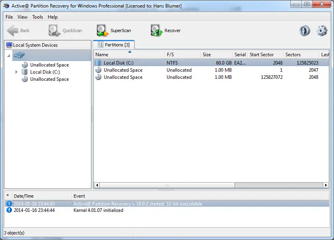Screen dimensions: 334x240
Task: Select Unallocated Space row starting at 125827072
Action: (212, 77)
